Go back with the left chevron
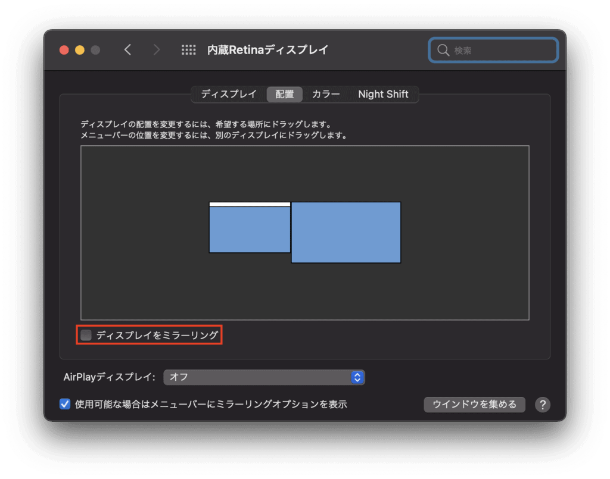The width and height of the screenshot is (610, 479). pos(127,50)
